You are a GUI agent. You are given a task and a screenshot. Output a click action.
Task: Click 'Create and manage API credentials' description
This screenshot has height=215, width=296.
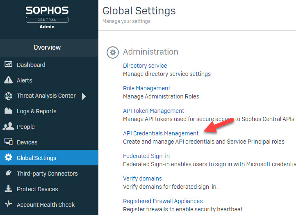tap(204, 142)
